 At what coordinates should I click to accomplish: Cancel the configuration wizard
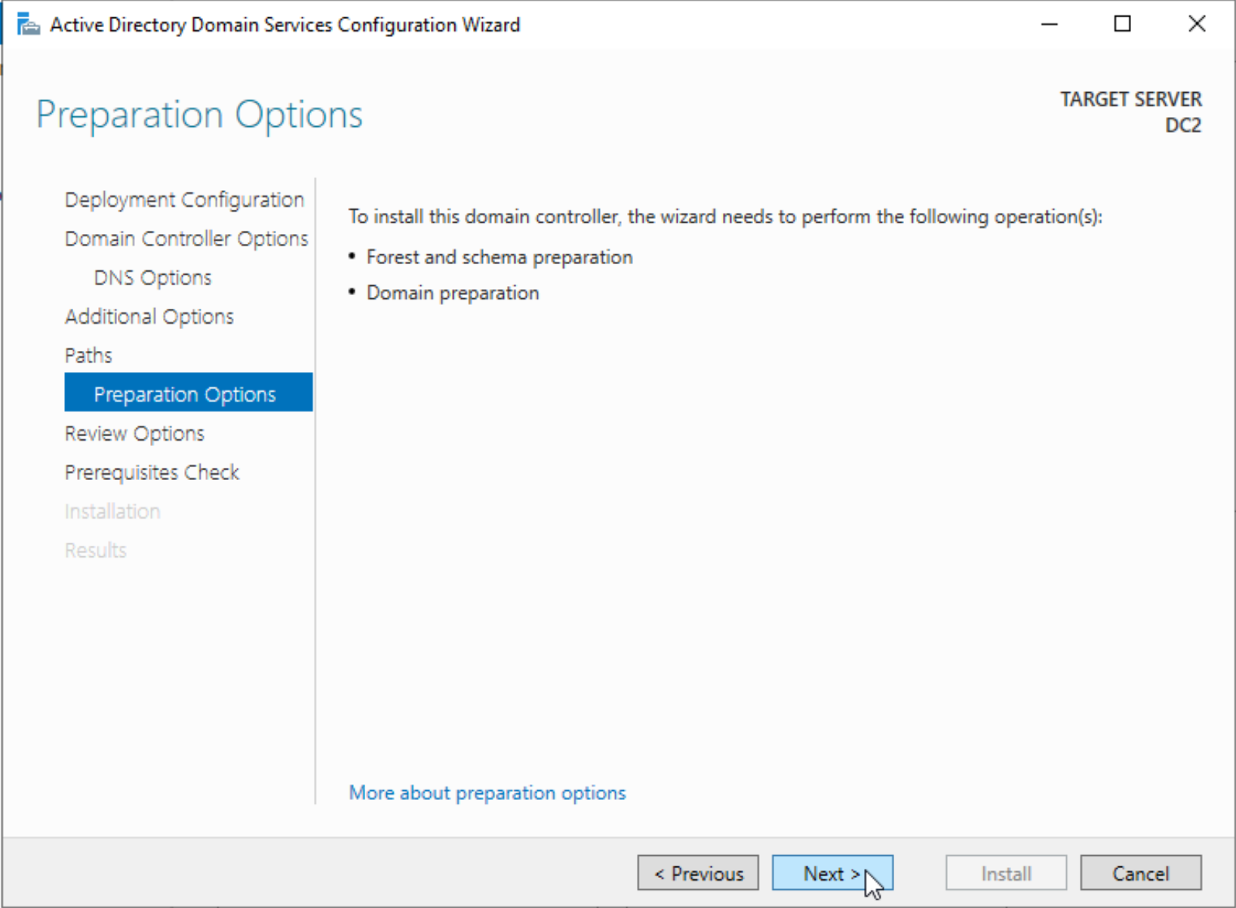pos(1141,873)
